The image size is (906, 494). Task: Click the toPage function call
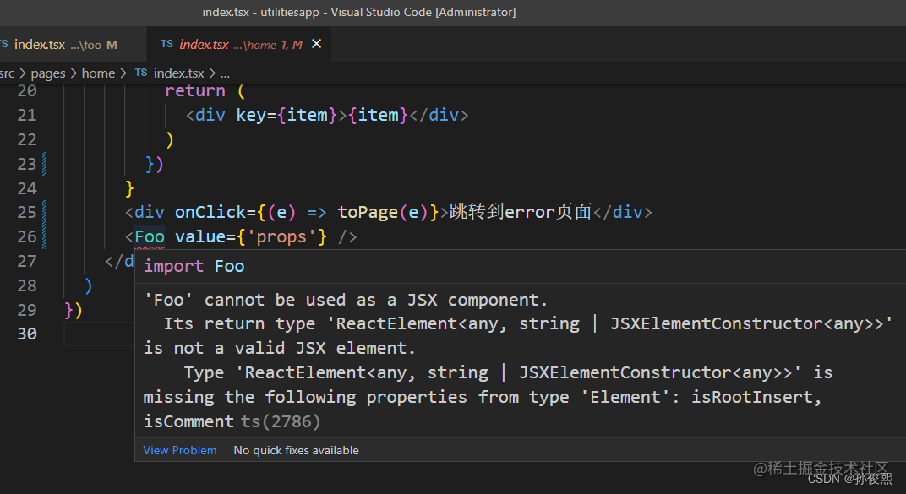368,212
